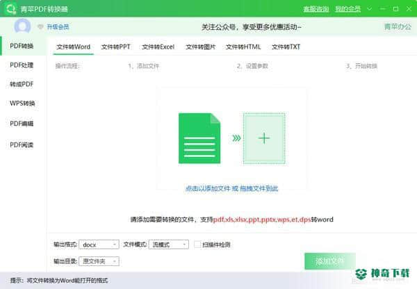417x289 pixels.
Task: Select PDF处理 in sidebar
Action: click(x=23, y=65)
